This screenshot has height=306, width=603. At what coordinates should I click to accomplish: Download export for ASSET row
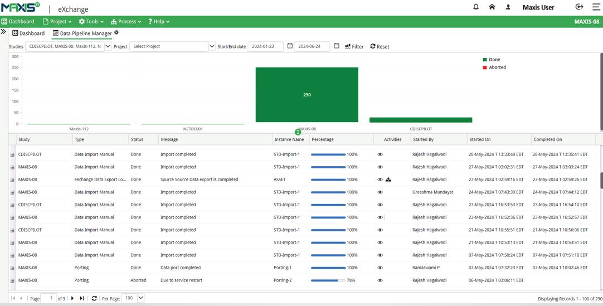pos(388,179)
